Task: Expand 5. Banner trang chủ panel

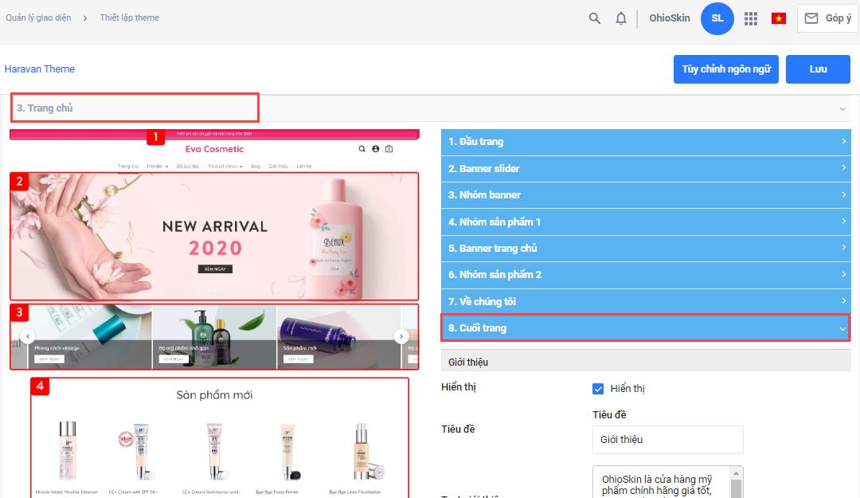Action: [x=646, y=248]
